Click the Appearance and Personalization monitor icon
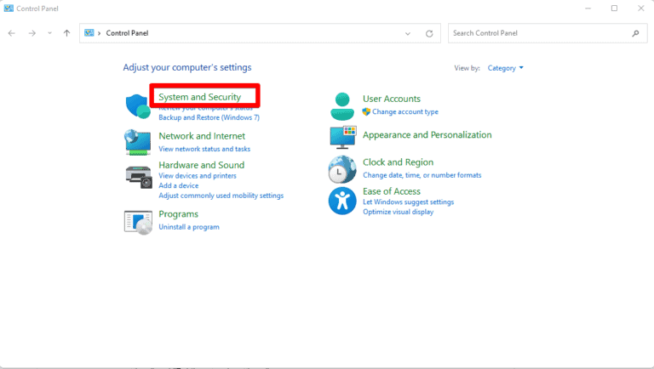This screenshot has height=369, width=654. tap(342, 136)
